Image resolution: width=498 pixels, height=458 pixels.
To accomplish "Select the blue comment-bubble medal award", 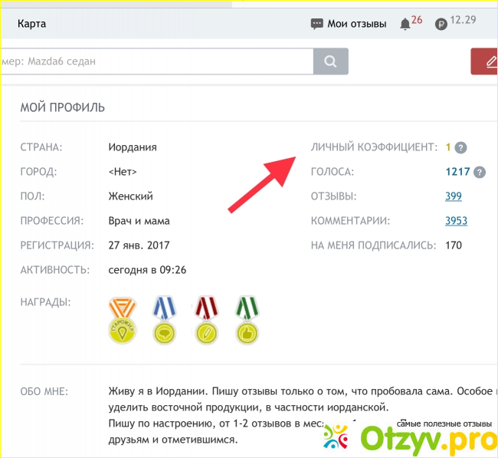I will [165, 319].
